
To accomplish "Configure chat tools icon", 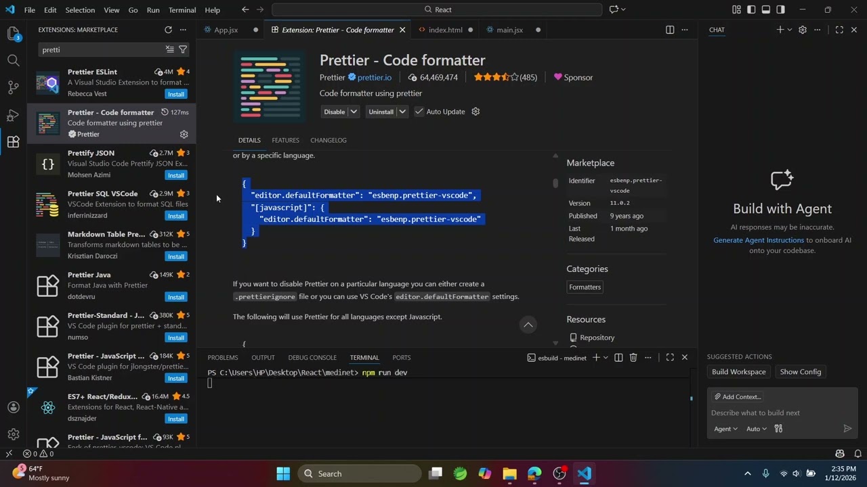I will (x=778, y=429).
